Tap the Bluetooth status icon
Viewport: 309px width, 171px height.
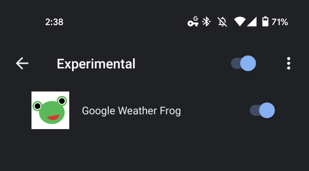click(206, 22)
